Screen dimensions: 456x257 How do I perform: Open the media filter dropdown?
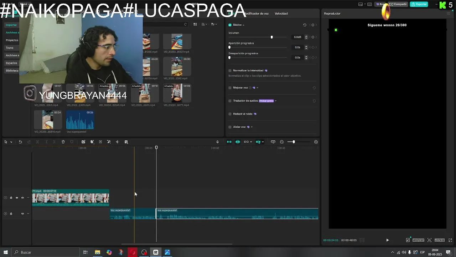214,24
